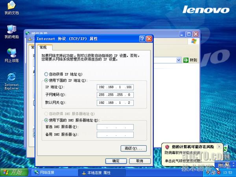The image size is (236, 177).
Task: Open the 开始 Start menu
Action: (14, 172)
